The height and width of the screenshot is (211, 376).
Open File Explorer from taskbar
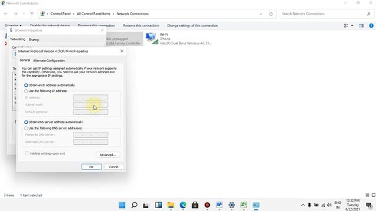click(x=171, y=205)
